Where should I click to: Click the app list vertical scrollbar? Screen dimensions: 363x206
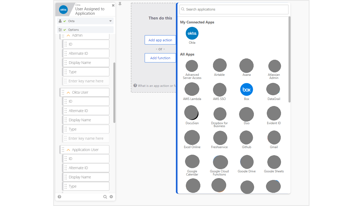289,59
